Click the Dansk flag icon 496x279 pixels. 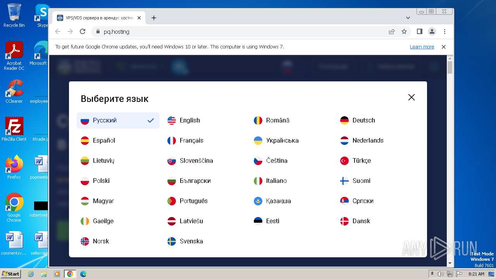(x=344, y=221)
